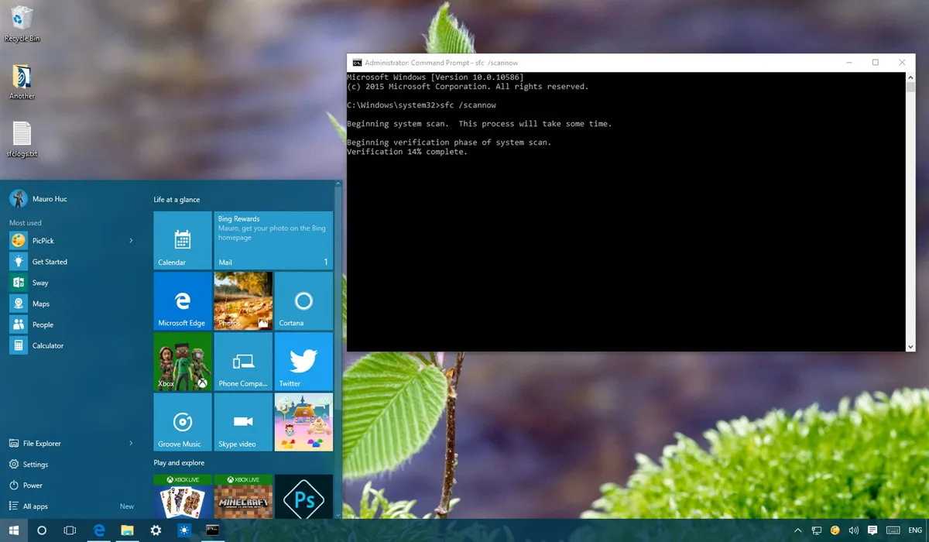Launch the Cortana tile
929x542 pixels.
(303, 301)
